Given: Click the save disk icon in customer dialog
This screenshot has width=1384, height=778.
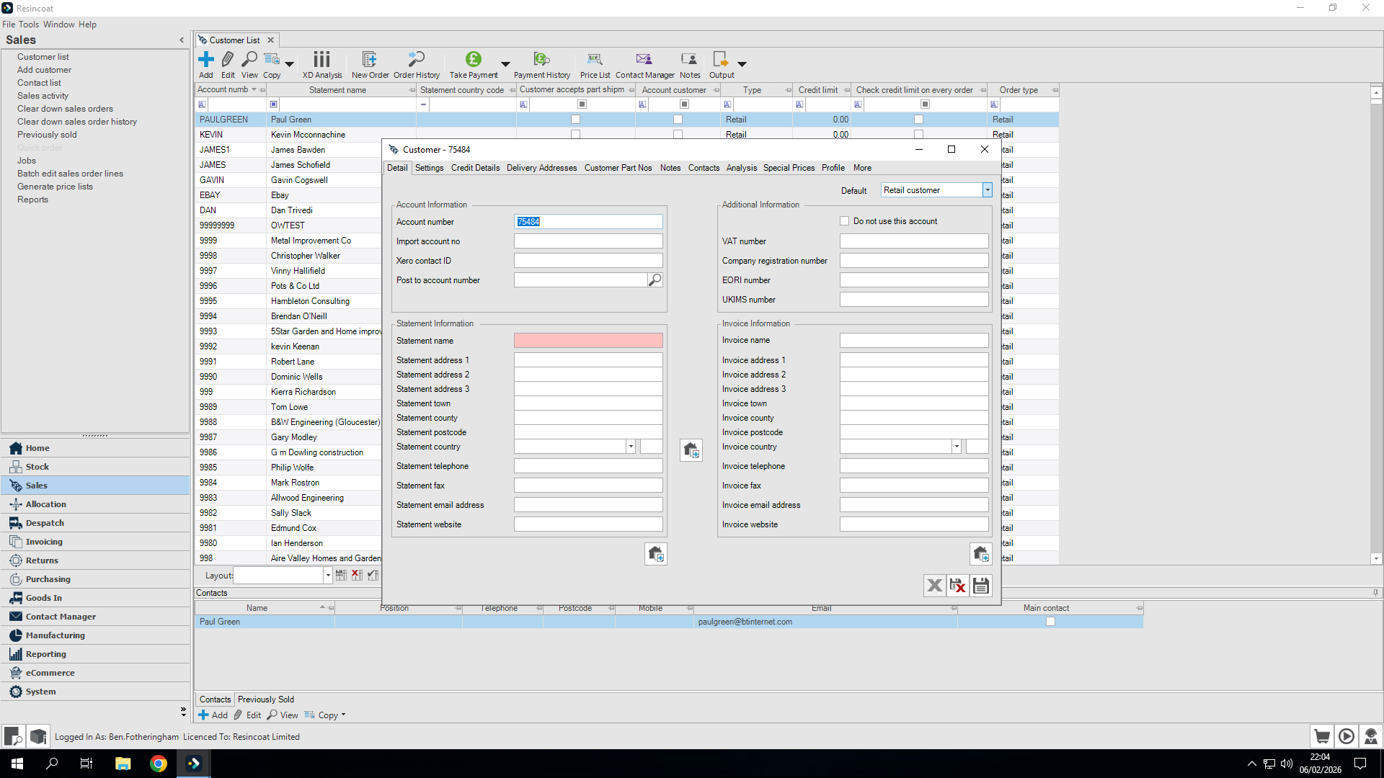Looking at the screenshot, I should (980, 586).
